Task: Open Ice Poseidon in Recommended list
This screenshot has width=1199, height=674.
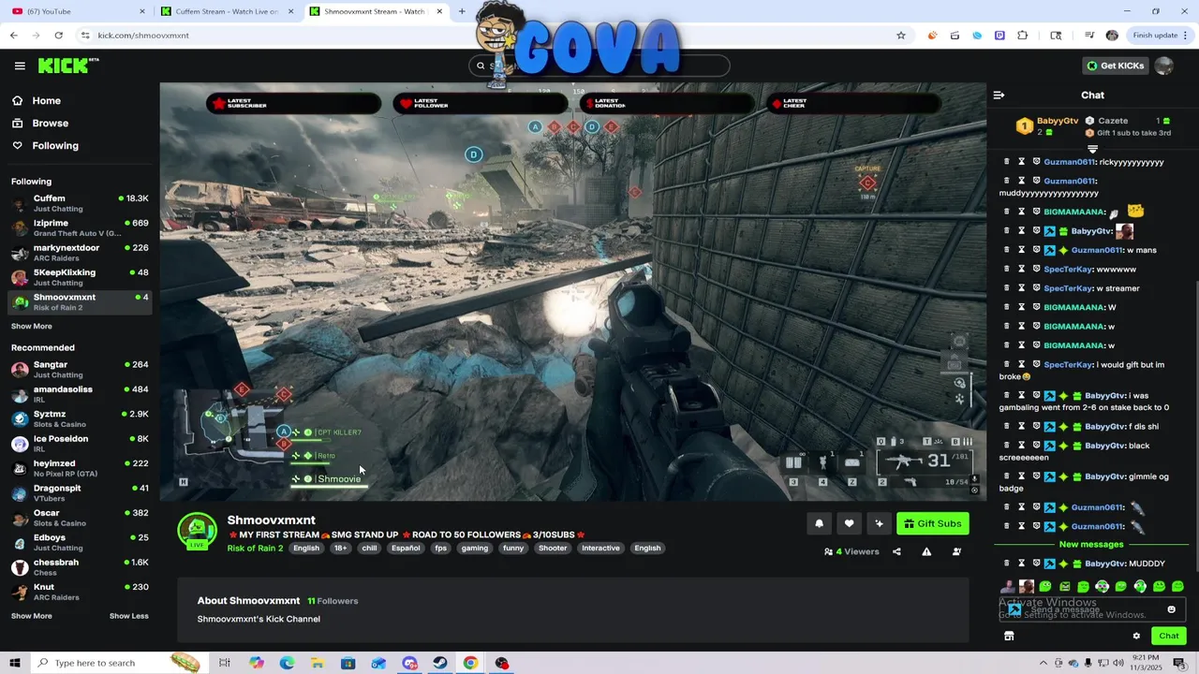Action: pos(79,443)
